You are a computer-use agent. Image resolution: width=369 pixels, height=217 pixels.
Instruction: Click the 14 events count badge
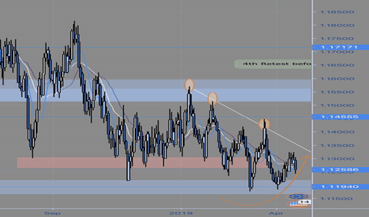[304, 202]
